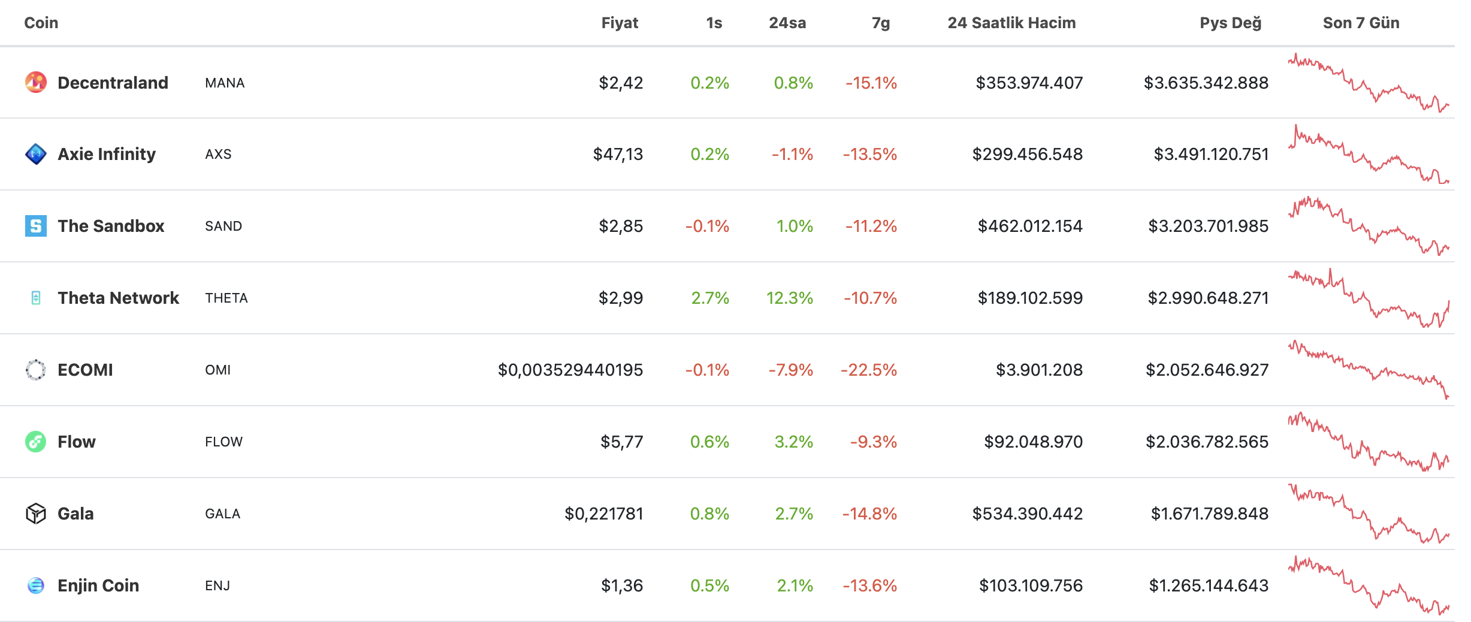Select the Enjin Coin price $1,36

pos(622,586)
